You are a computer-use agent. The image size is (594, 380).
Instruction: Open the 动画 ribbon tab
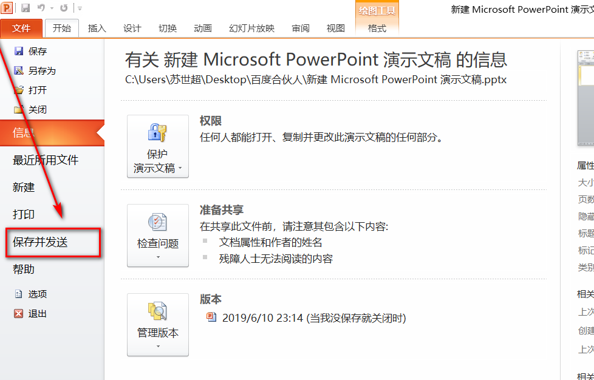203,28
